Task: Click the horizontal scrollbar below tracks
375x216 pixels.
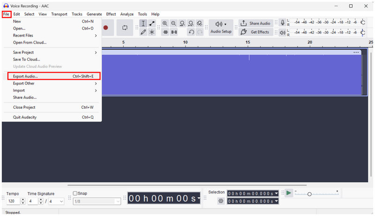Action: [187, 185]
